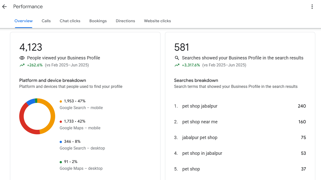Click the count 160 in searches list
This screenshot has height=180, width=321.
point(302,122)
